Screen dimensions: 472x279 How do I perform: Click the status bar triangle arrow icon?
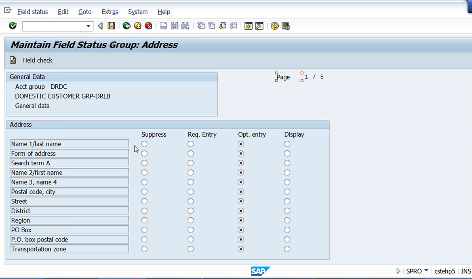(398, 271)
